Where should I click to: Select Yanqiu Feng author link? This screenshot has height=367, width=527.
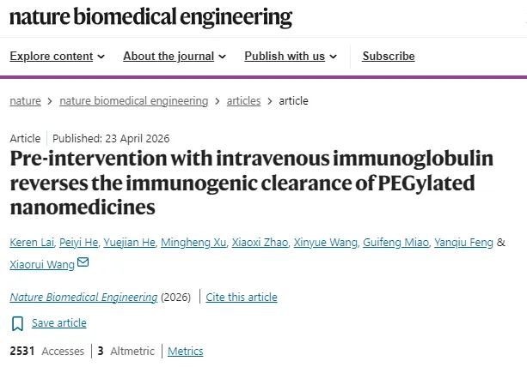click(x=463, y=243)
